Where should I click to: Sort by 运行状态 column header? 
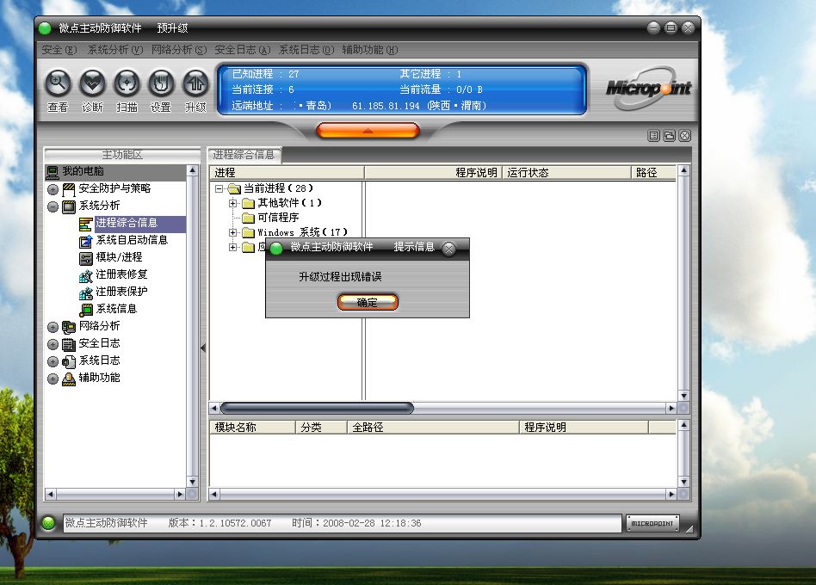(x=566, y=173)
